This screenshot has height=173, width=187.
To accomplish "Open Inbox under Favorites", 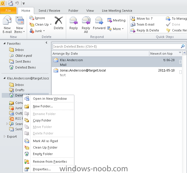I will (16, 50).
